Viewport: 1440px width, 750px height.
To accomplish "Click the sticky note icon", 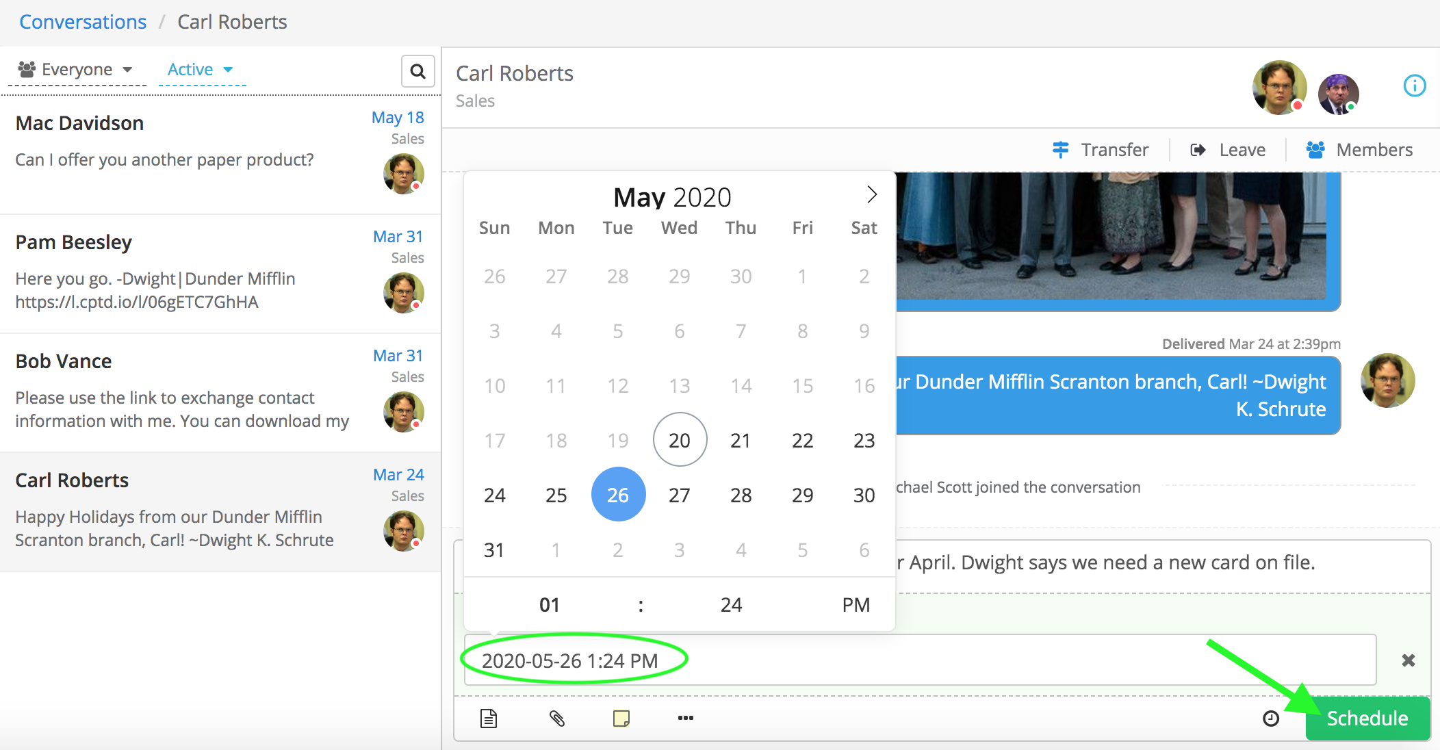I will (x=621, y=718).
